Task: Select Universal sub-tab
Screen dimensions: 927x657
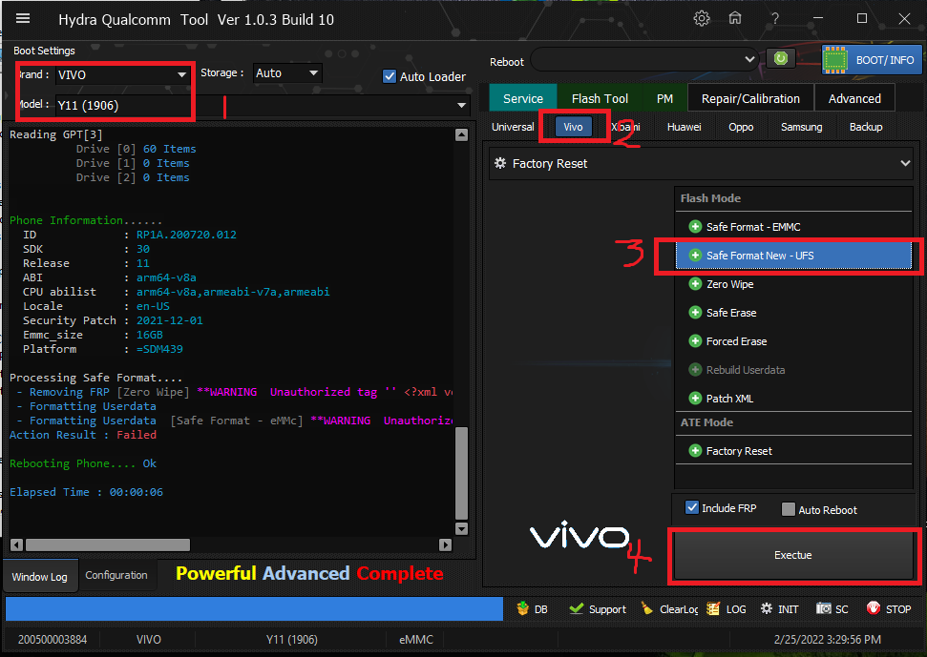Action: [513, 127]
